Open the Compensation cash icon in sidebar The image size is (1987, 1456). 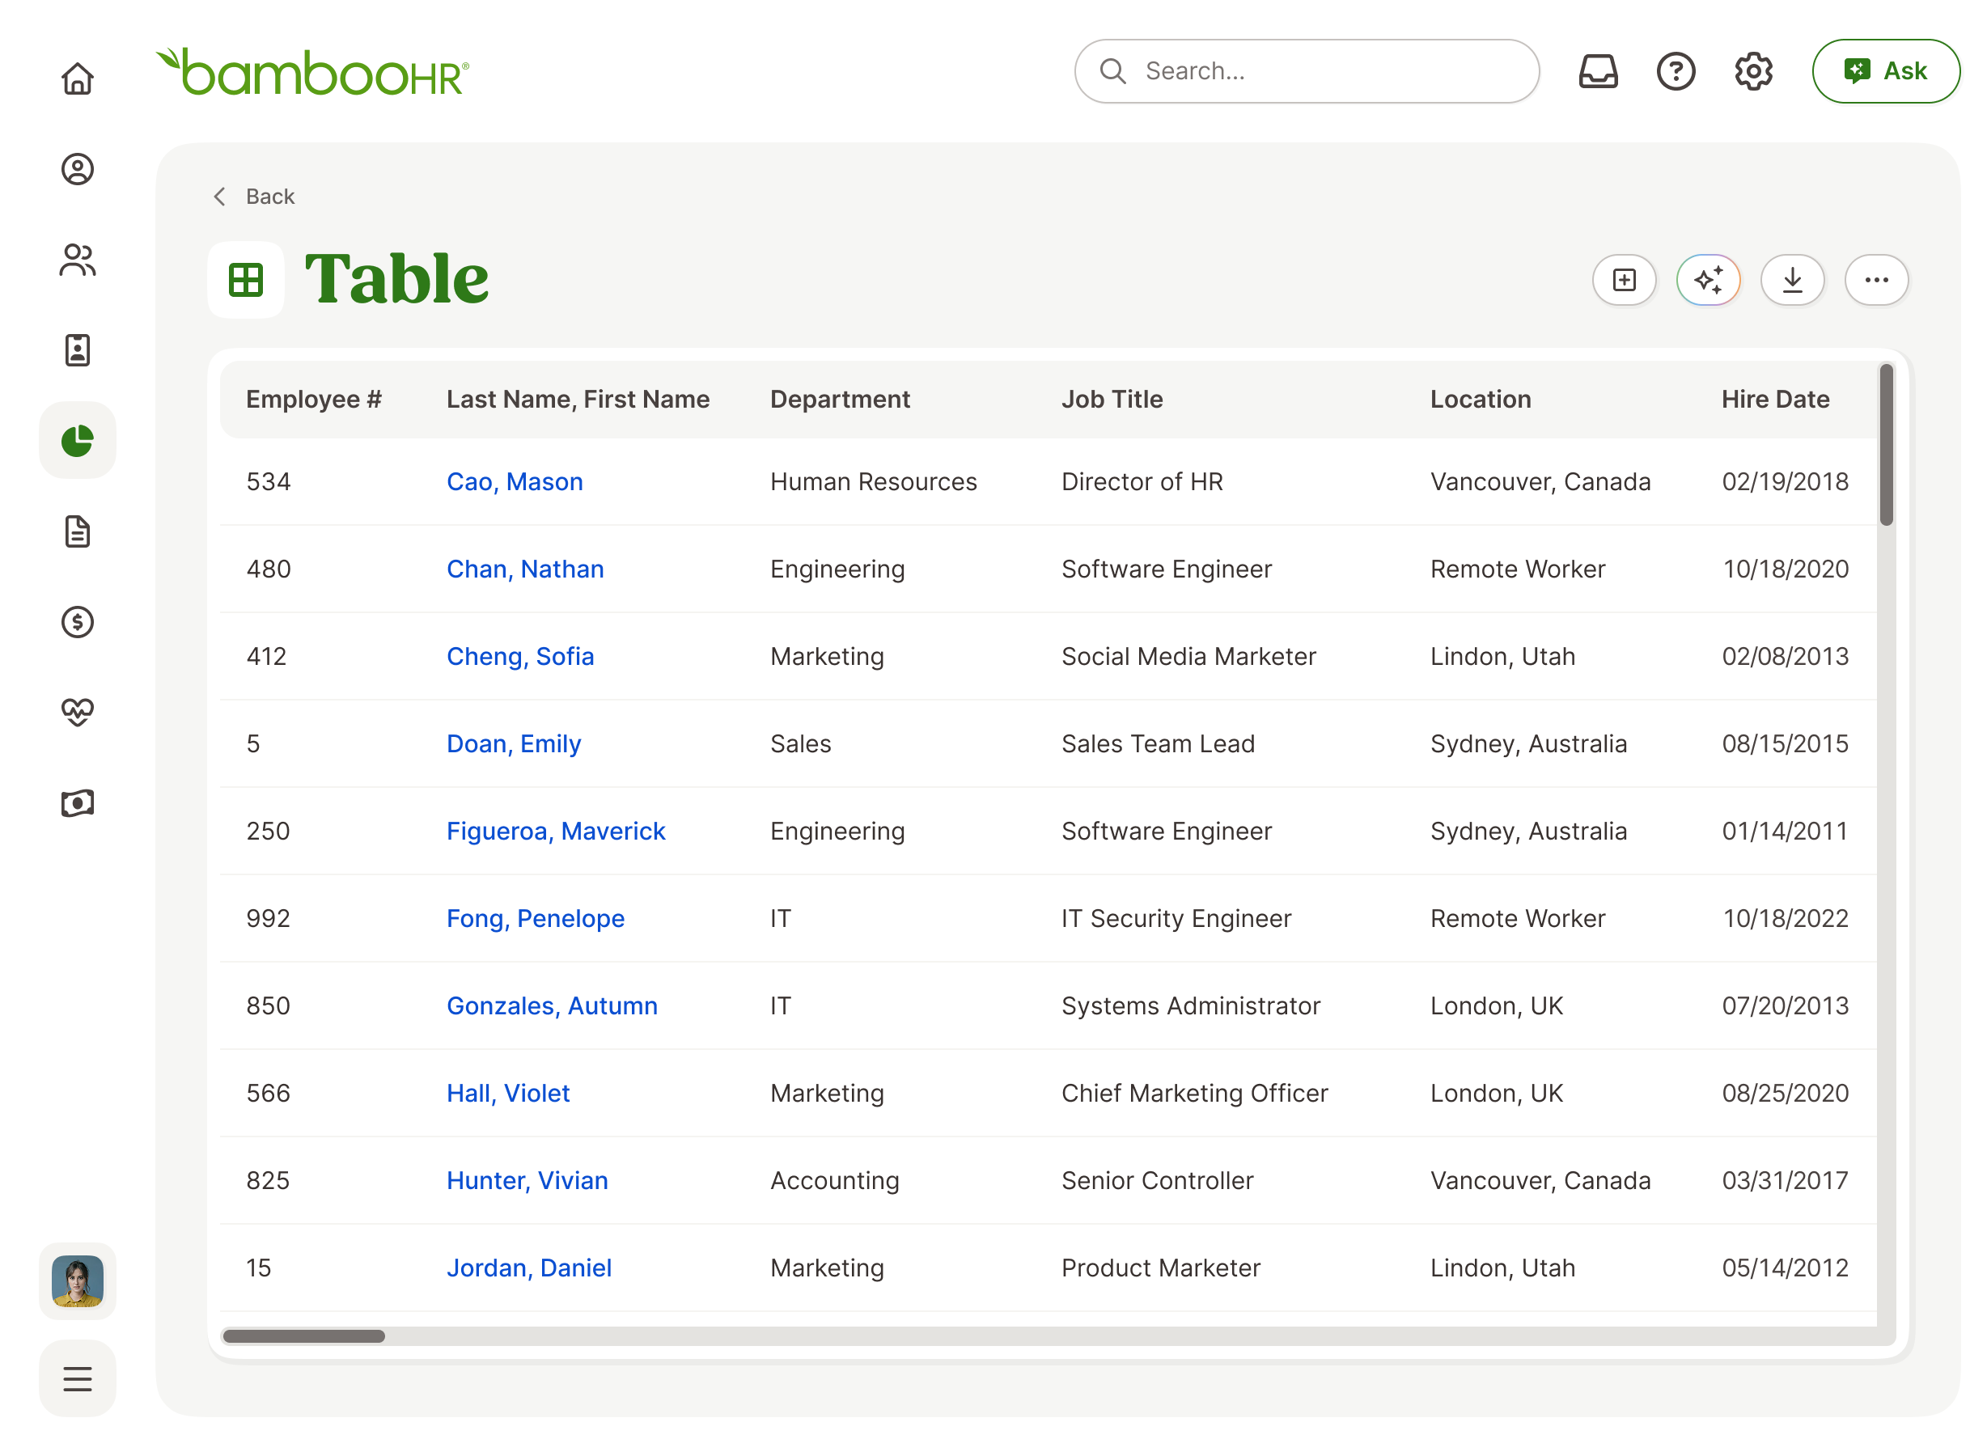[78, 803]
